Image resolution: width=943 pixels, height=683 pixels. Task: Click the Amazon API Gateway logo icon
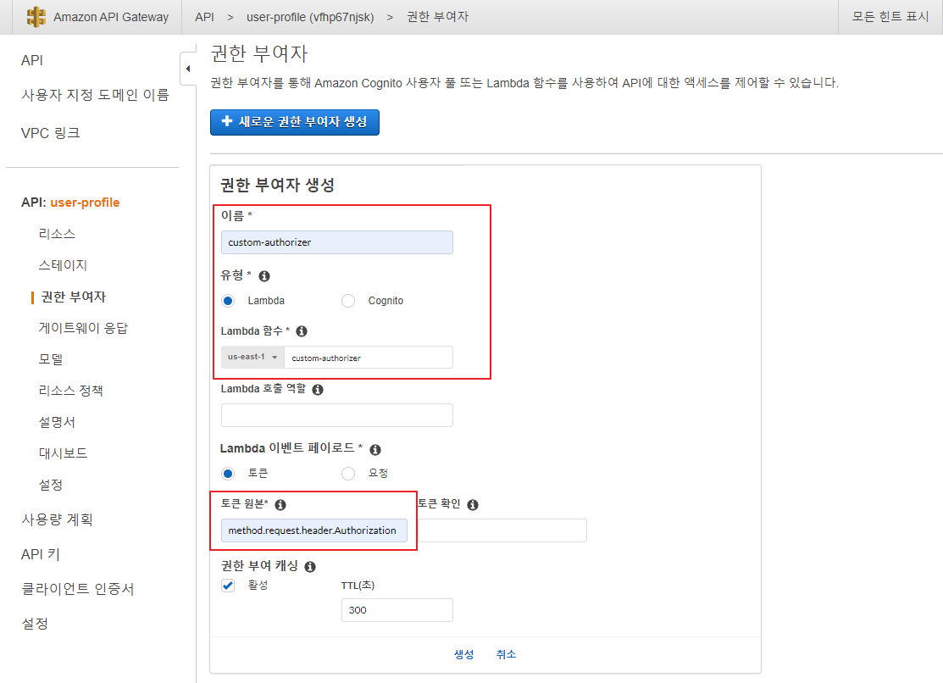pos(36,17)
